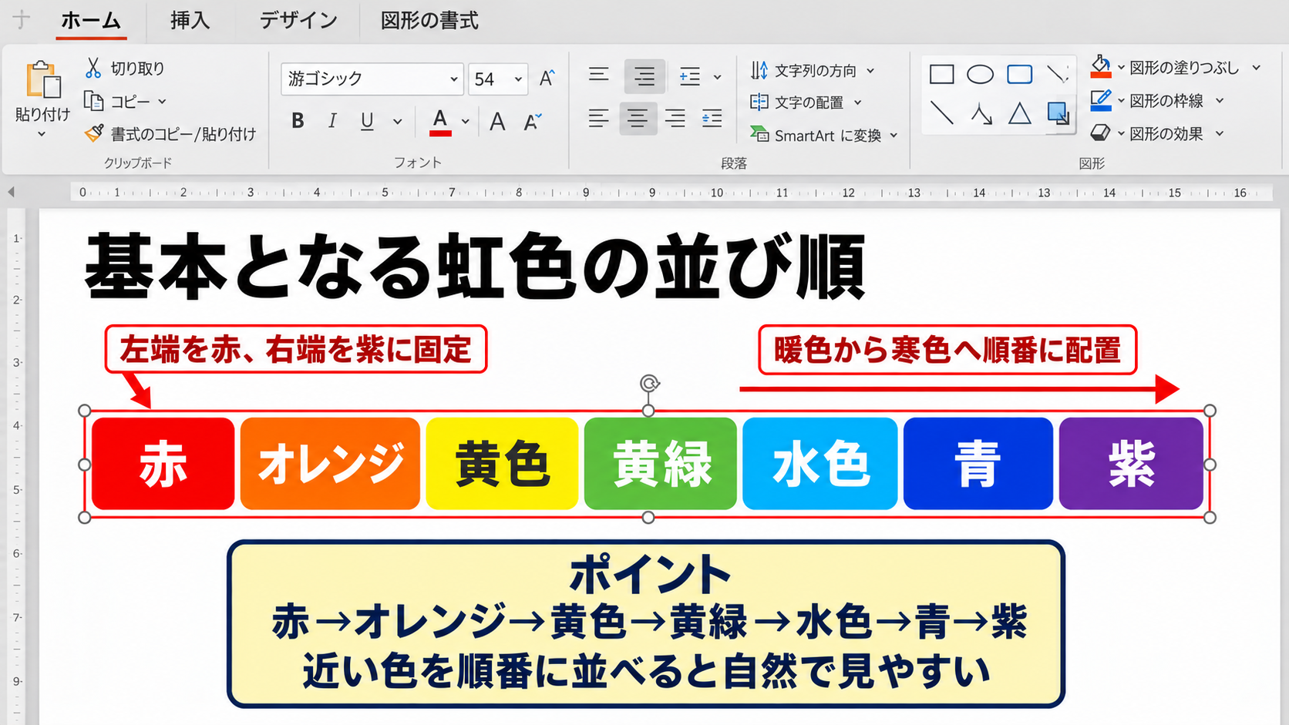Click the 文字の配置 text alignment icon
The height and width of the screenshot is (725, 1289).
point(759,102)
